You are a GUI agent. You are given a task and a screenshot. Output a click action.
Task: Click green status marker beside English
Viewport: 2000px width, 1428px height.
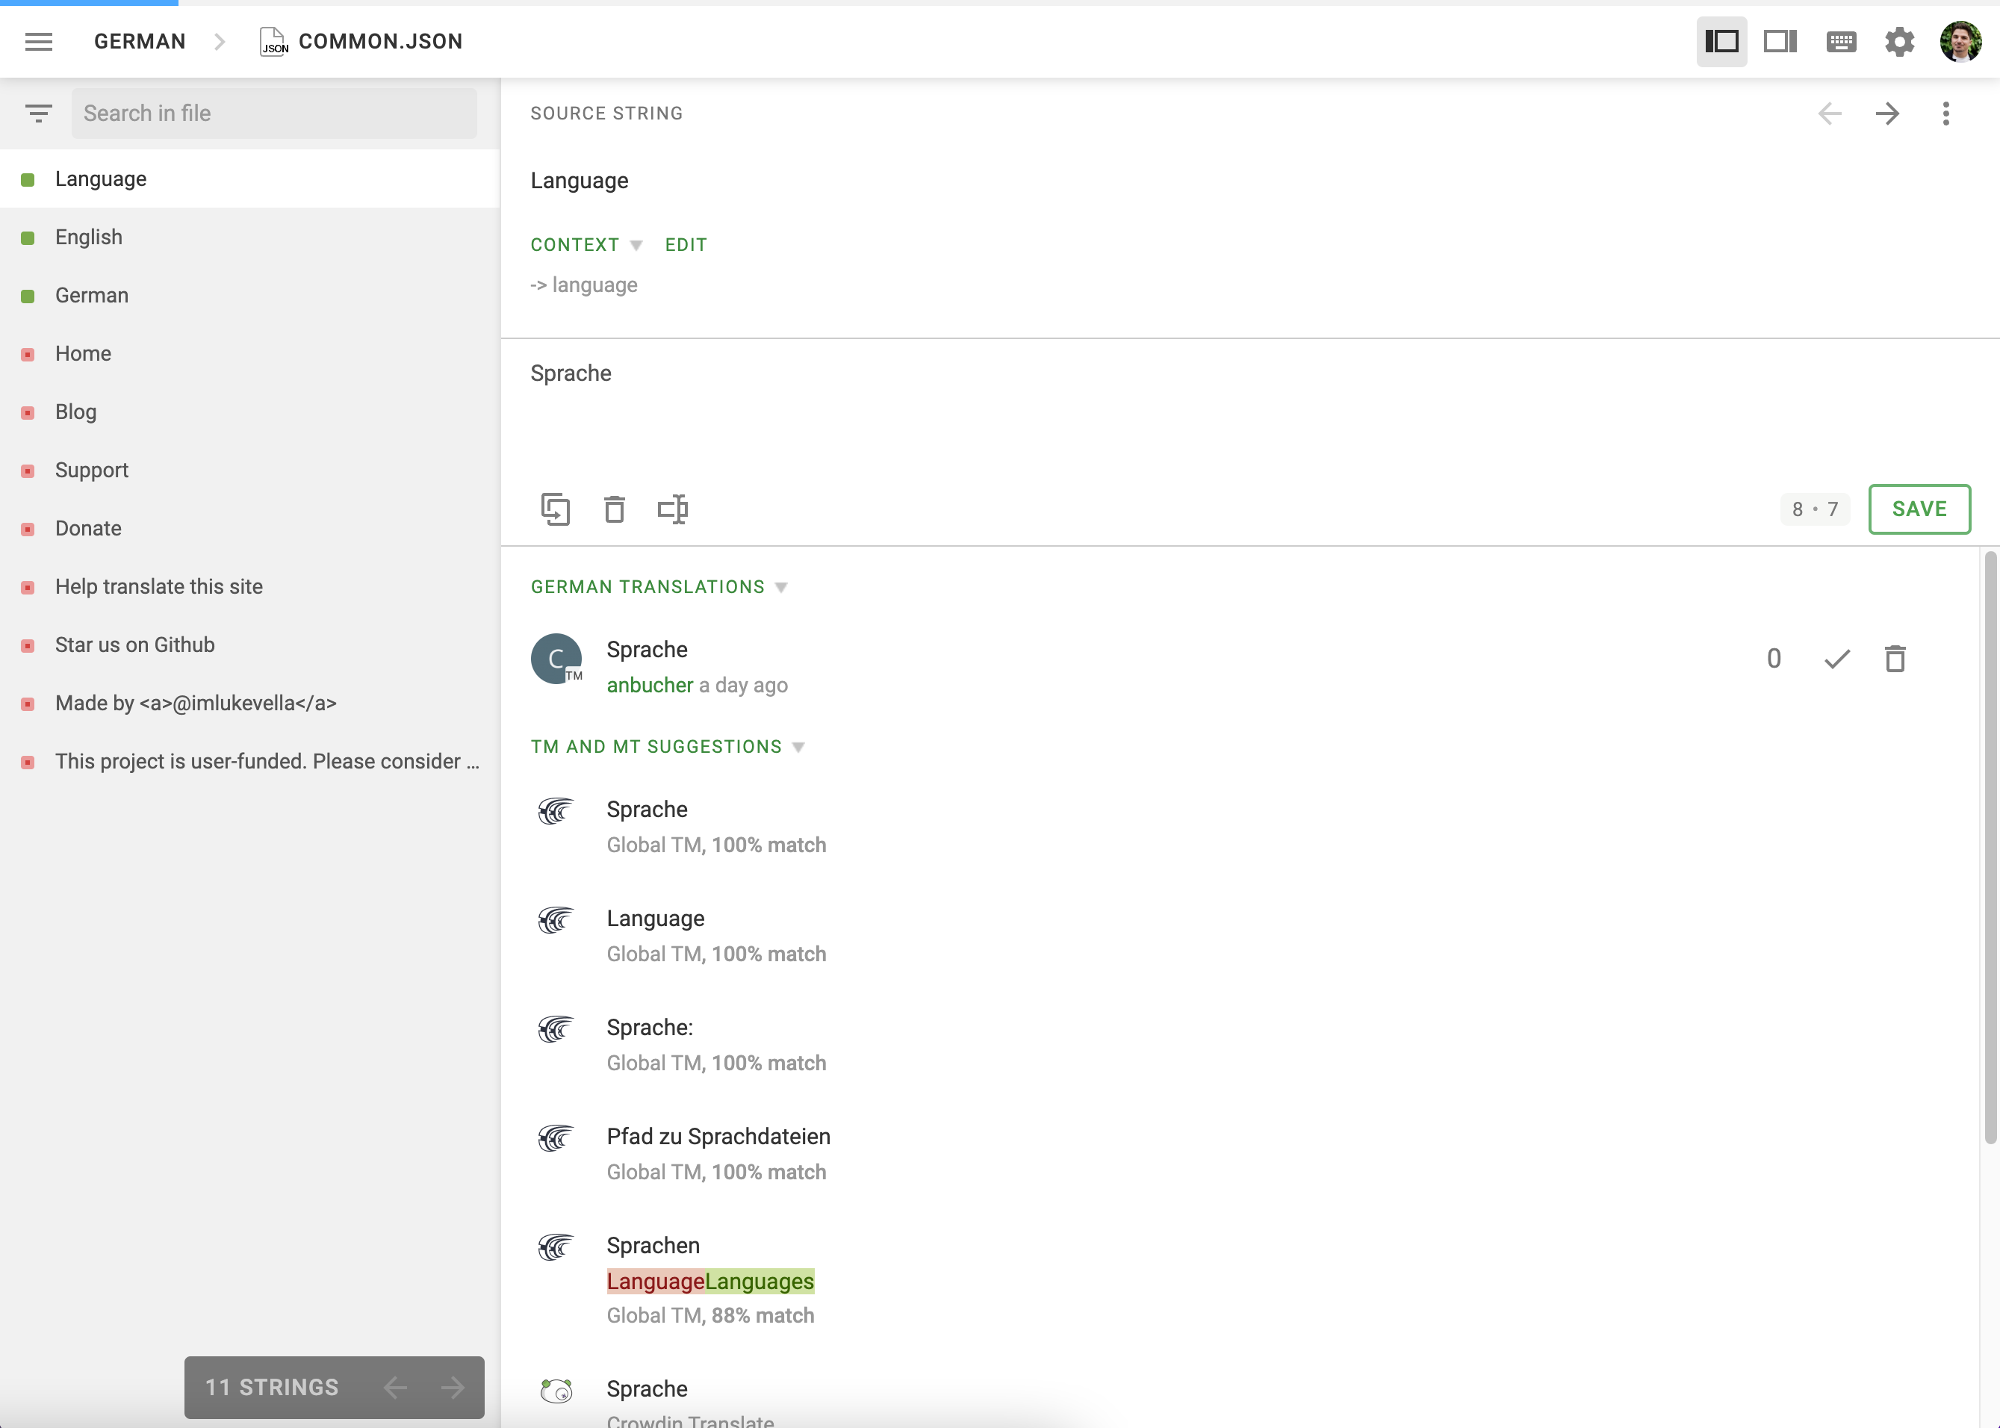[x=28, y=238]
